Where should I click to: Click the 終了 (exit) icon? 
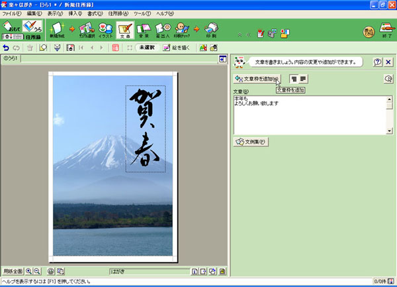387,30
